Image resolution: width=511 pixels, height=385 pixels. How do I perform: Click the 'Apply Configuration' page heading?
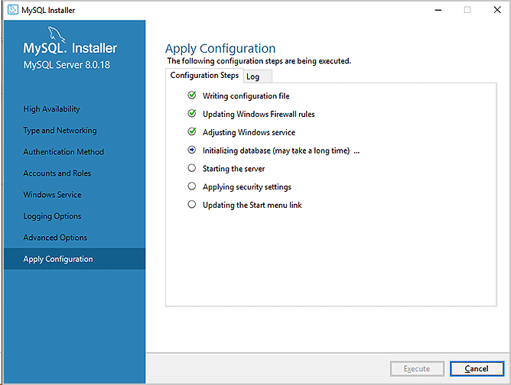220,48
